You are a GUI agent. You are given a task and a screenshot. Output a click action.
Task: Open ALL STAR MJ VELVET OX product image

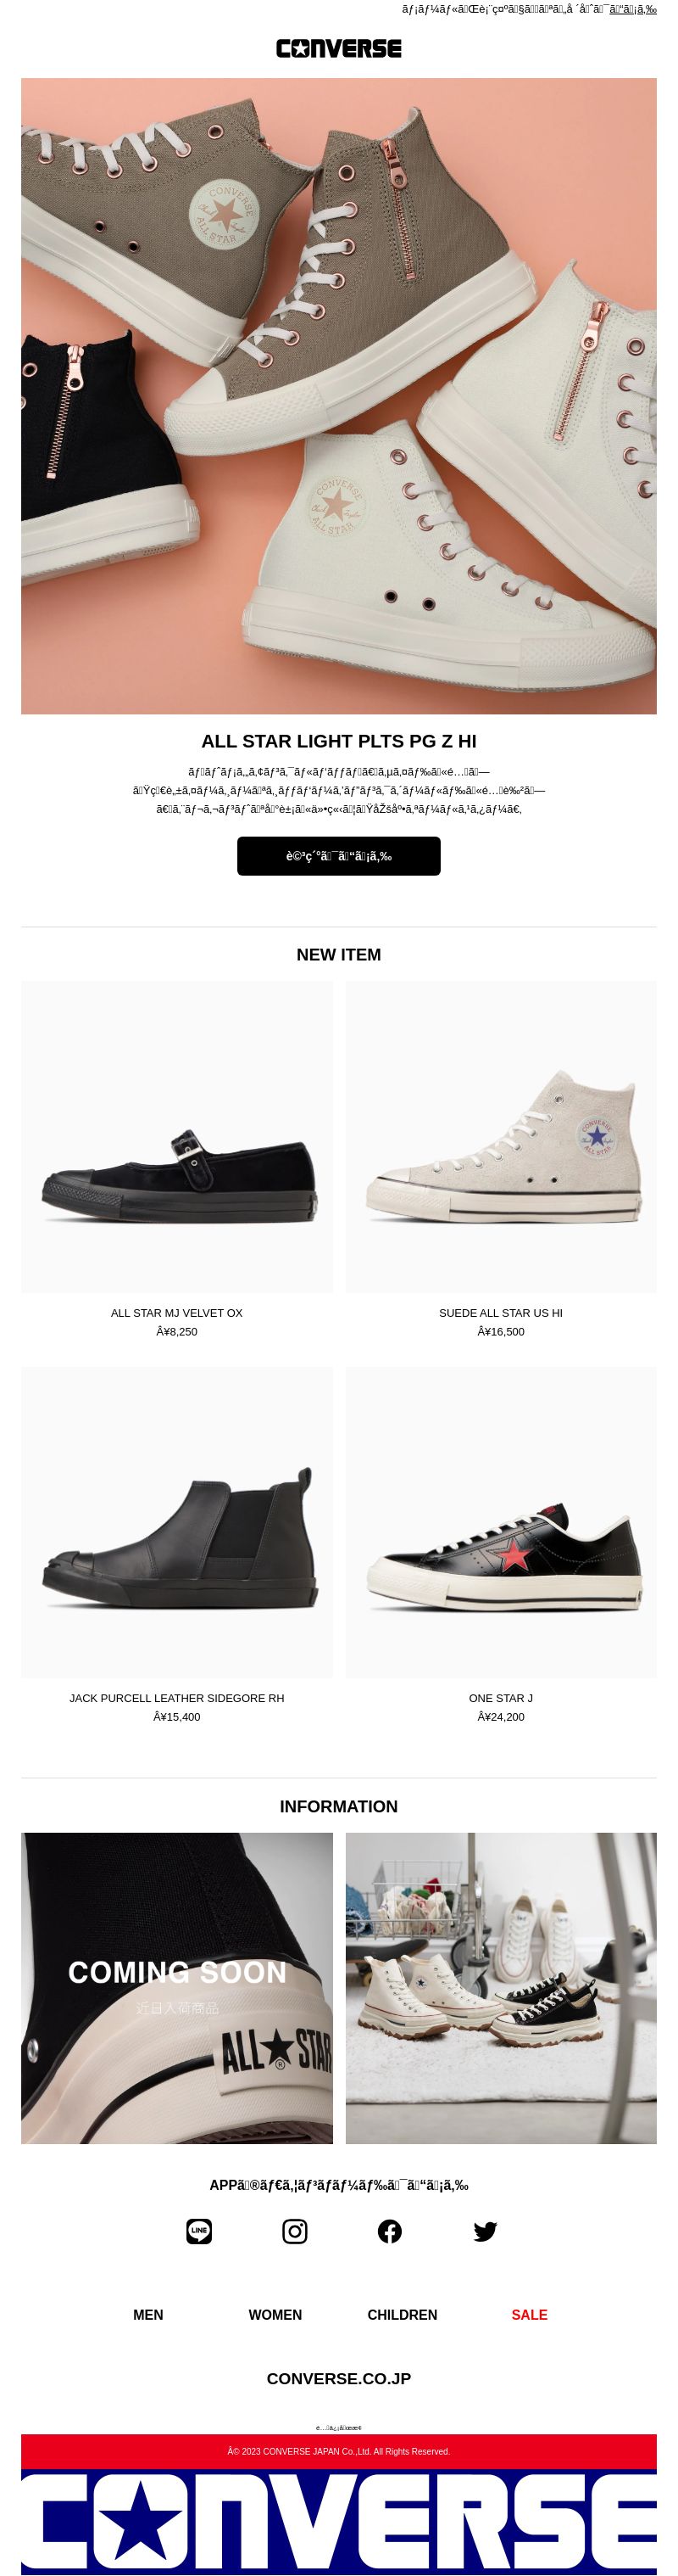click(177, 1136)
